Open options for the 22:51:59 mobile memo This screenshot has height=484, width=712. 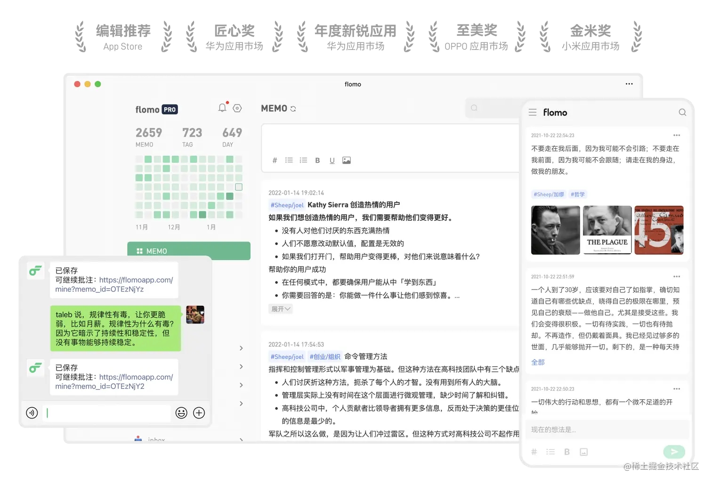pyautogui.click(x=677, y=276)
